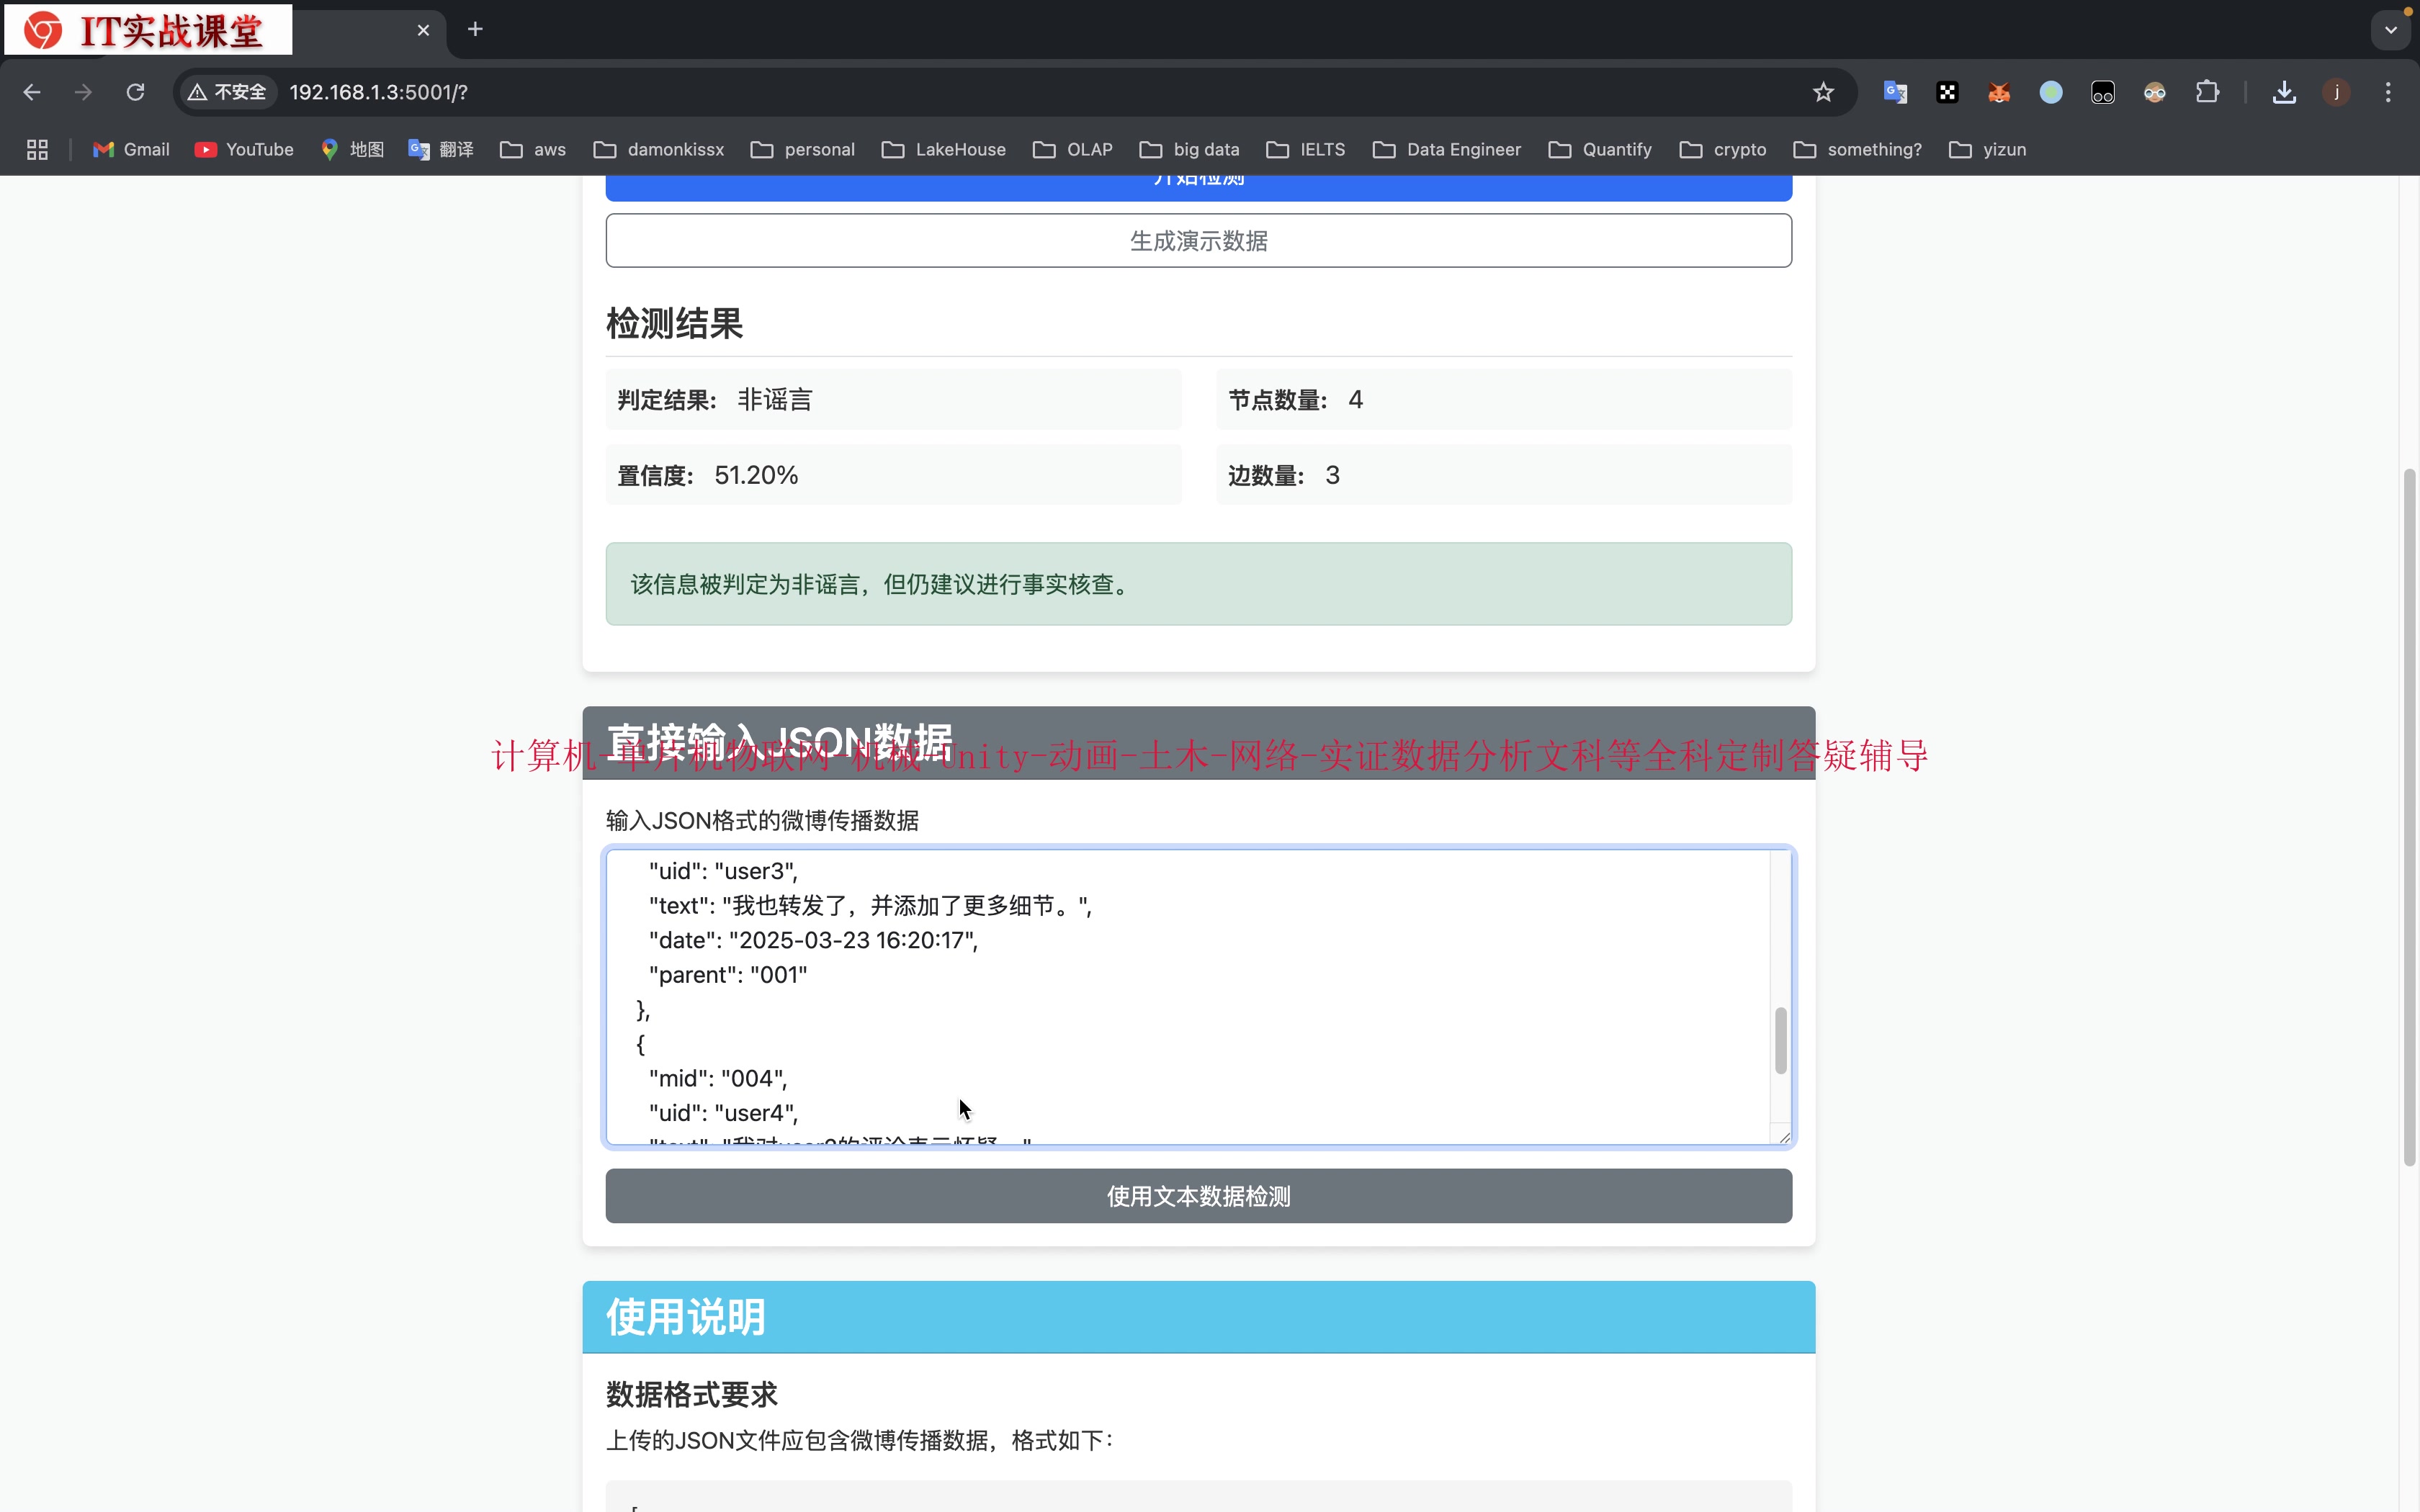Viewport: 2420px width, 1512px height.
Task: Expand the tab search dropdown chevron
Action: (2391, 30)
